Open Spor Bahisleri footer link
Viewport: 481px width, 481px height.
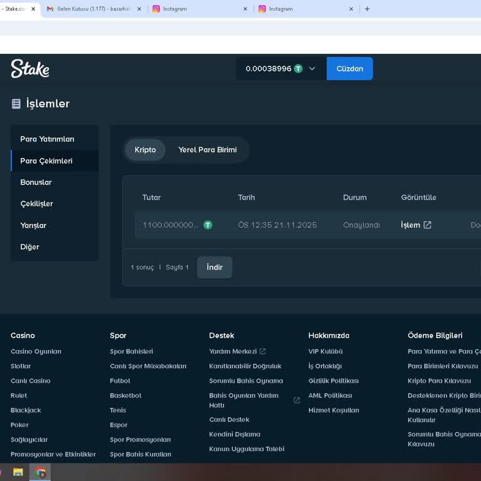(132, 351)
